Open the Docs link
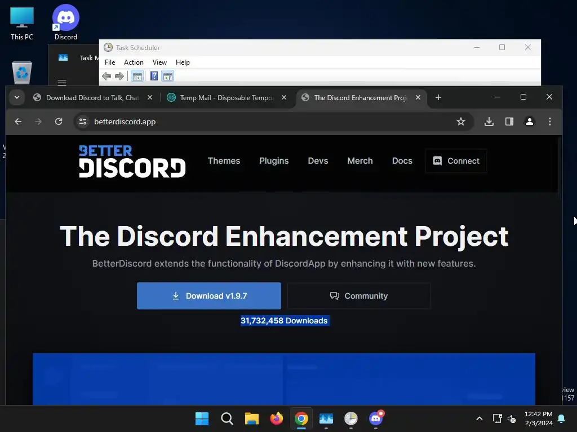This screenshot has width=577, height=432. pos(402,161)
